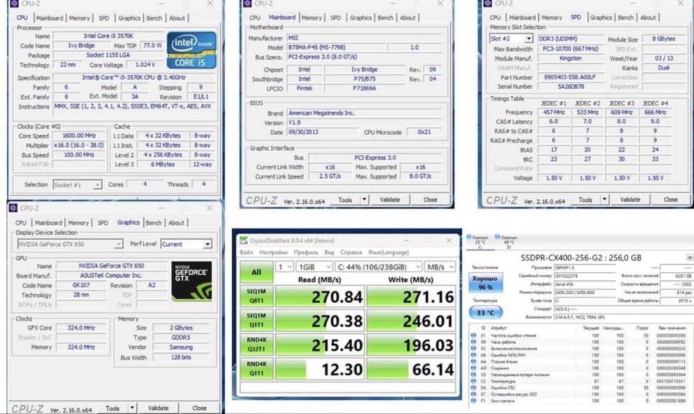
Task: Click Validate in the SPD window
Action: [x=630, y=199]
